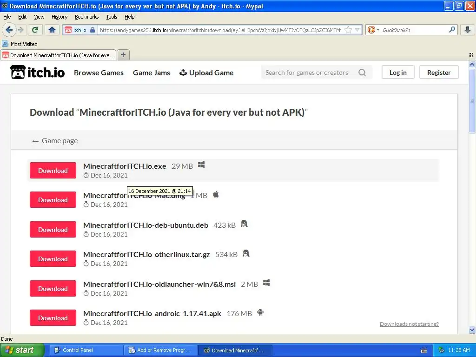The height and width of the screenshot is (357, 476).
Task: Click the tab groups icon on the tab bar
Action: [471, 55]
